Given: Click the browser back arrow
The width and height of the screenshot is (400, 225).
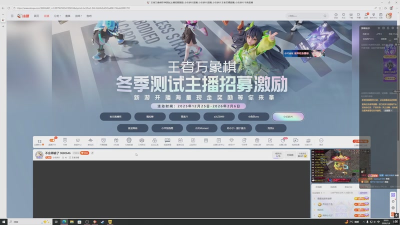Looking at the screenshot, I should click(3, 8).
